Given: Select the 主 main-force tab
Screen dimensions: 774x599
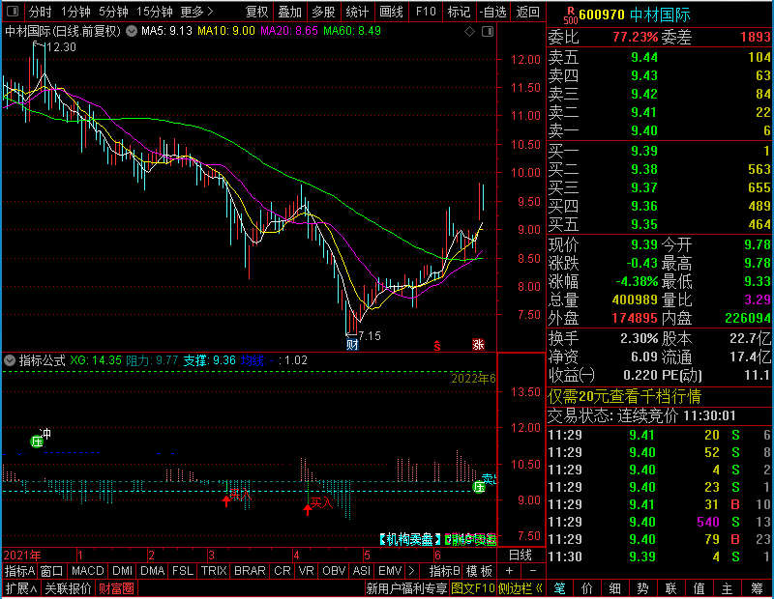Looking at the screenshot, I should point(728,588).
